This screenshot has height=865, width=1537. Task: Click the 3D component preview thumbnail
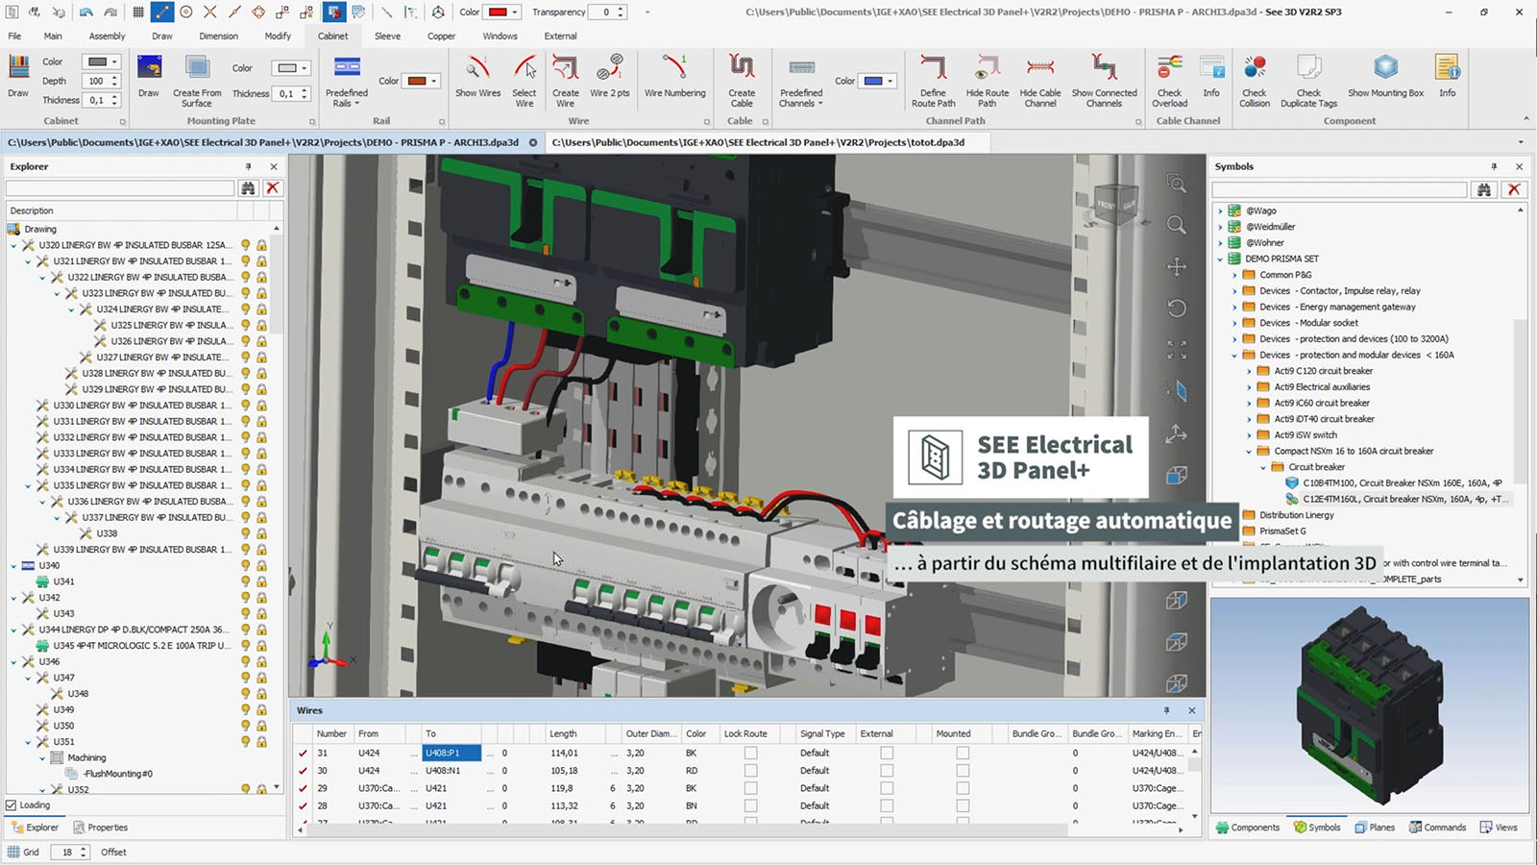[1369, 705]
